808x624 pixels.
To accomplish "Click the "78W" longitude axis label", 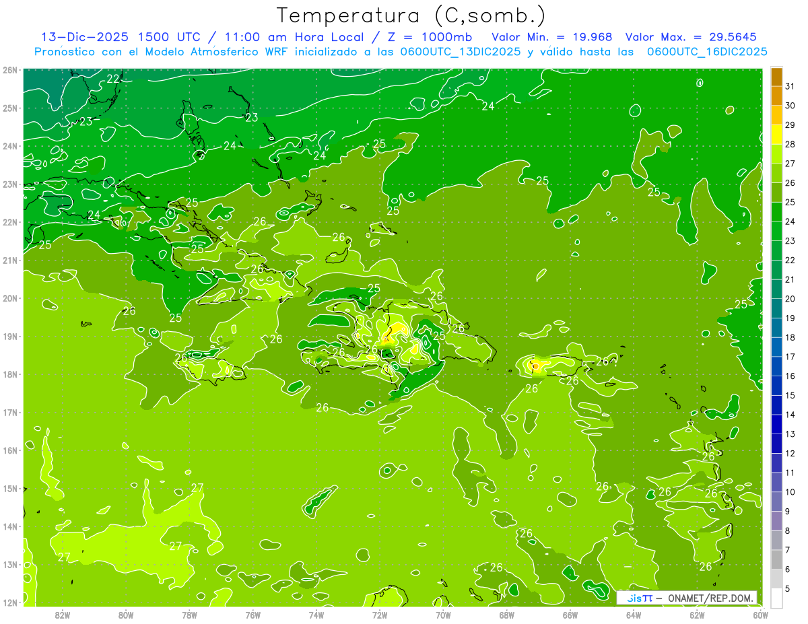I will [x=189, y=614].
